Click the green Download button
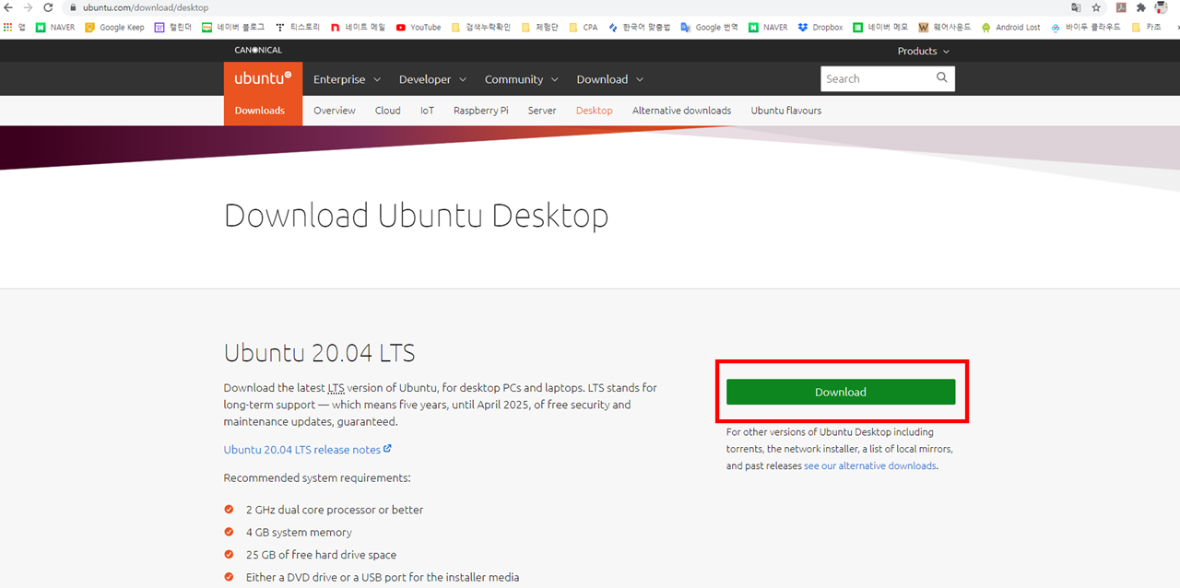This screenshot has width=1180, height=588. (841, 392)
